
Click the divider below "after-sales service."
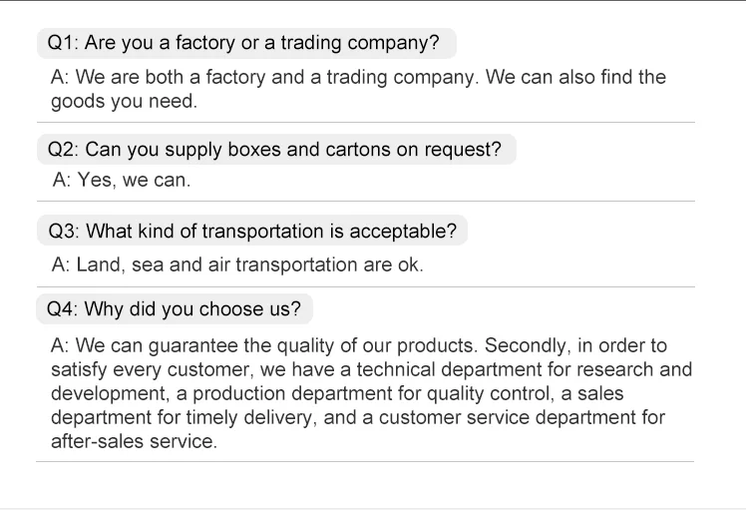click(x=365, y=461)
